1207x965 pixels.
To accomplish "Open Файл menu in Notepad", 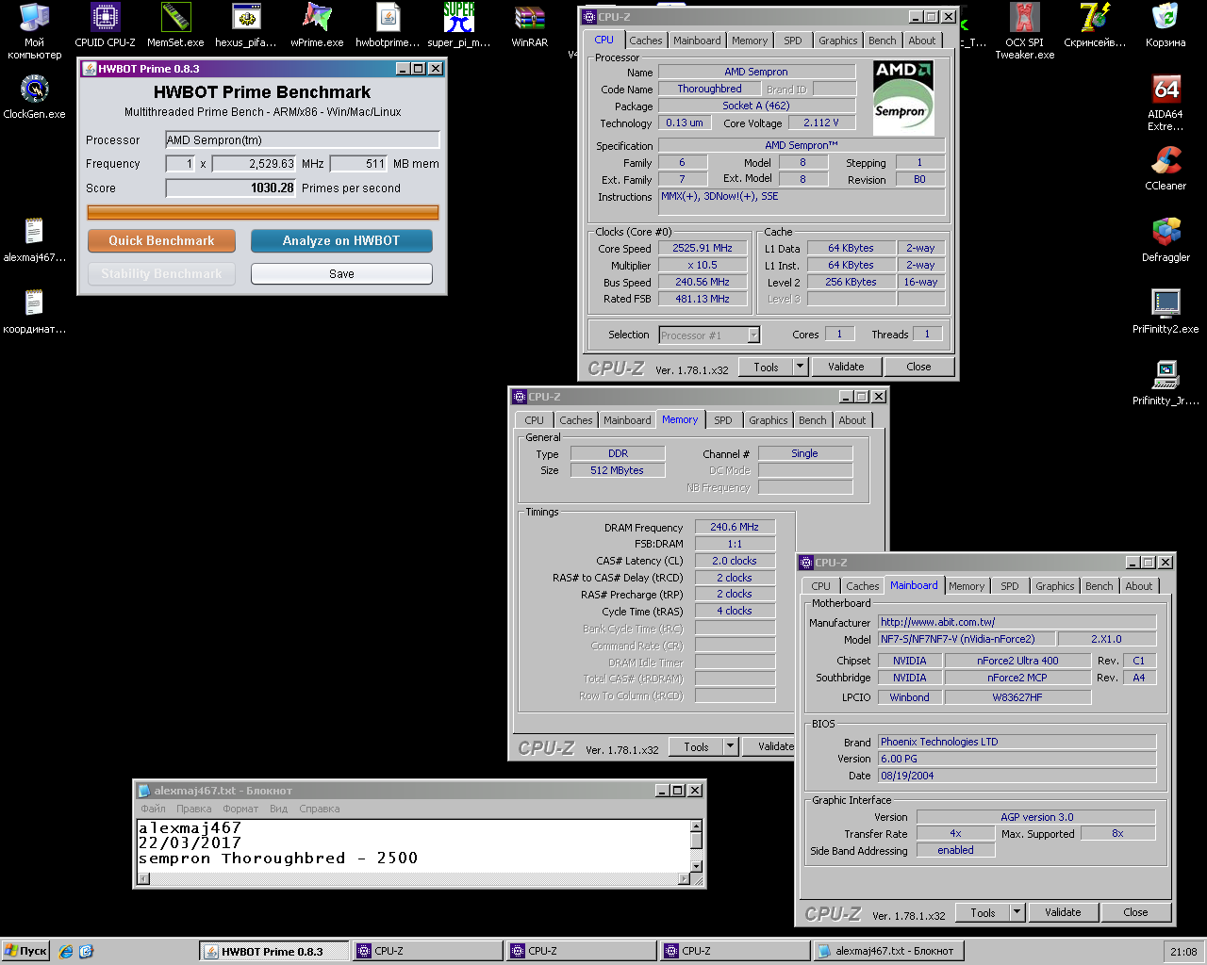I will 153,809.
